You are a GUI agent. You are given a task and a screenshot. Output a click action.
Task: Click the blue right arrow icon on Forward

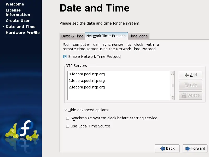(x=188, y=148)
